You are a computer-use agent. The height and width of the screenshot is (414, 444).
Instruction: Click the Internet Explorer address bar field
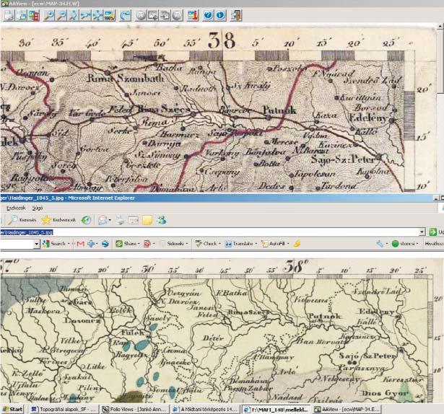pyautogui.click(x=209, y=232)
